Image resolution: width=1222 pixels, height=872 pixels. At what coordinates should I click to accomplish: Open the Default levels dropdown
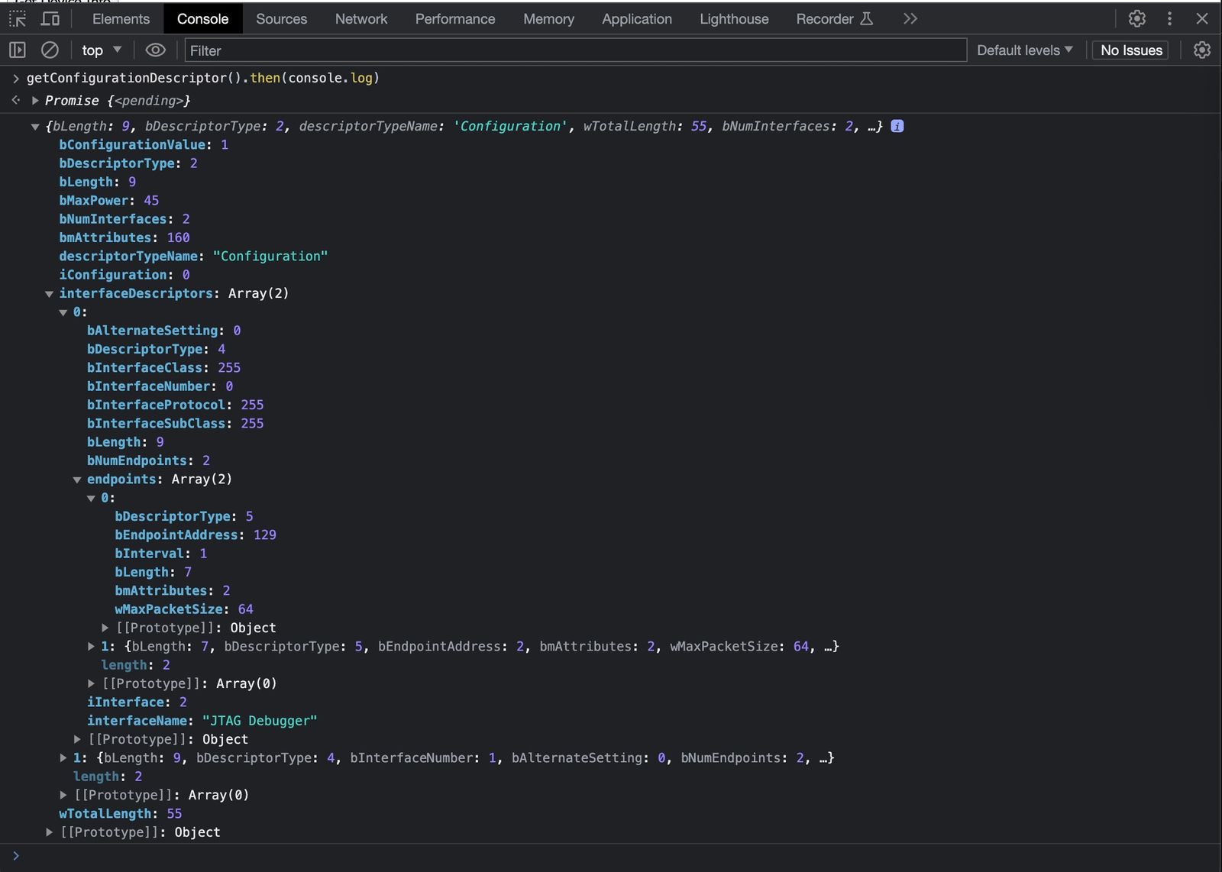pyautogui.click(x=1024, y=50)
